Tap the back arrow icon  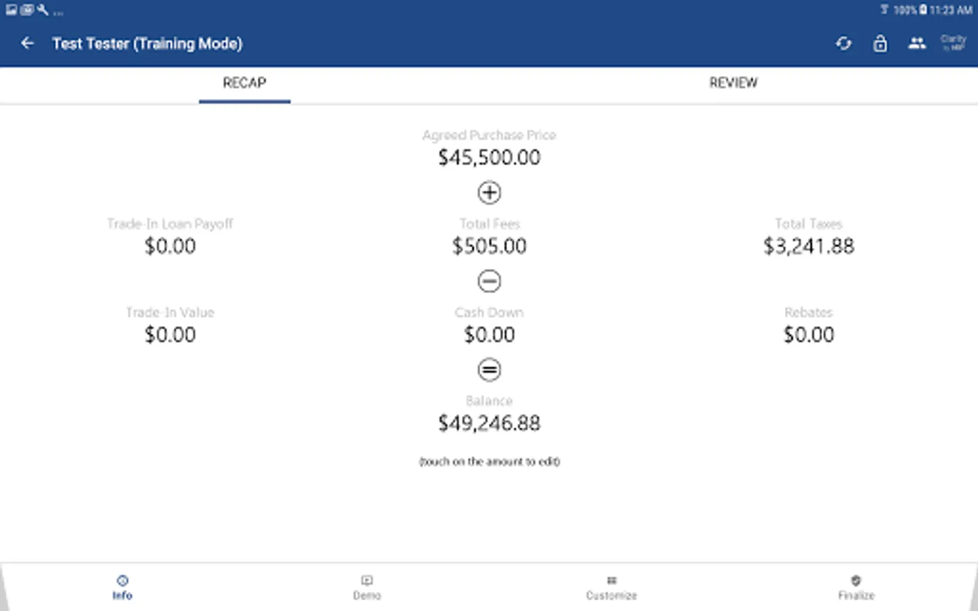coord(27,43)
